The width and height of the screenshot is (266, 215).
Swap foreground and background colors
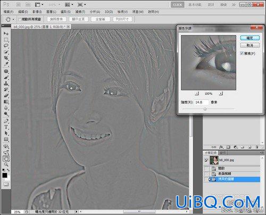pyautogui.click(x=8, y=170)
